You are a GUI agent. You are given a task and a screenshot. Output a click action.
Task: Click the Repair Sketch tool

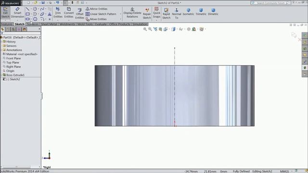click(147, 14)
